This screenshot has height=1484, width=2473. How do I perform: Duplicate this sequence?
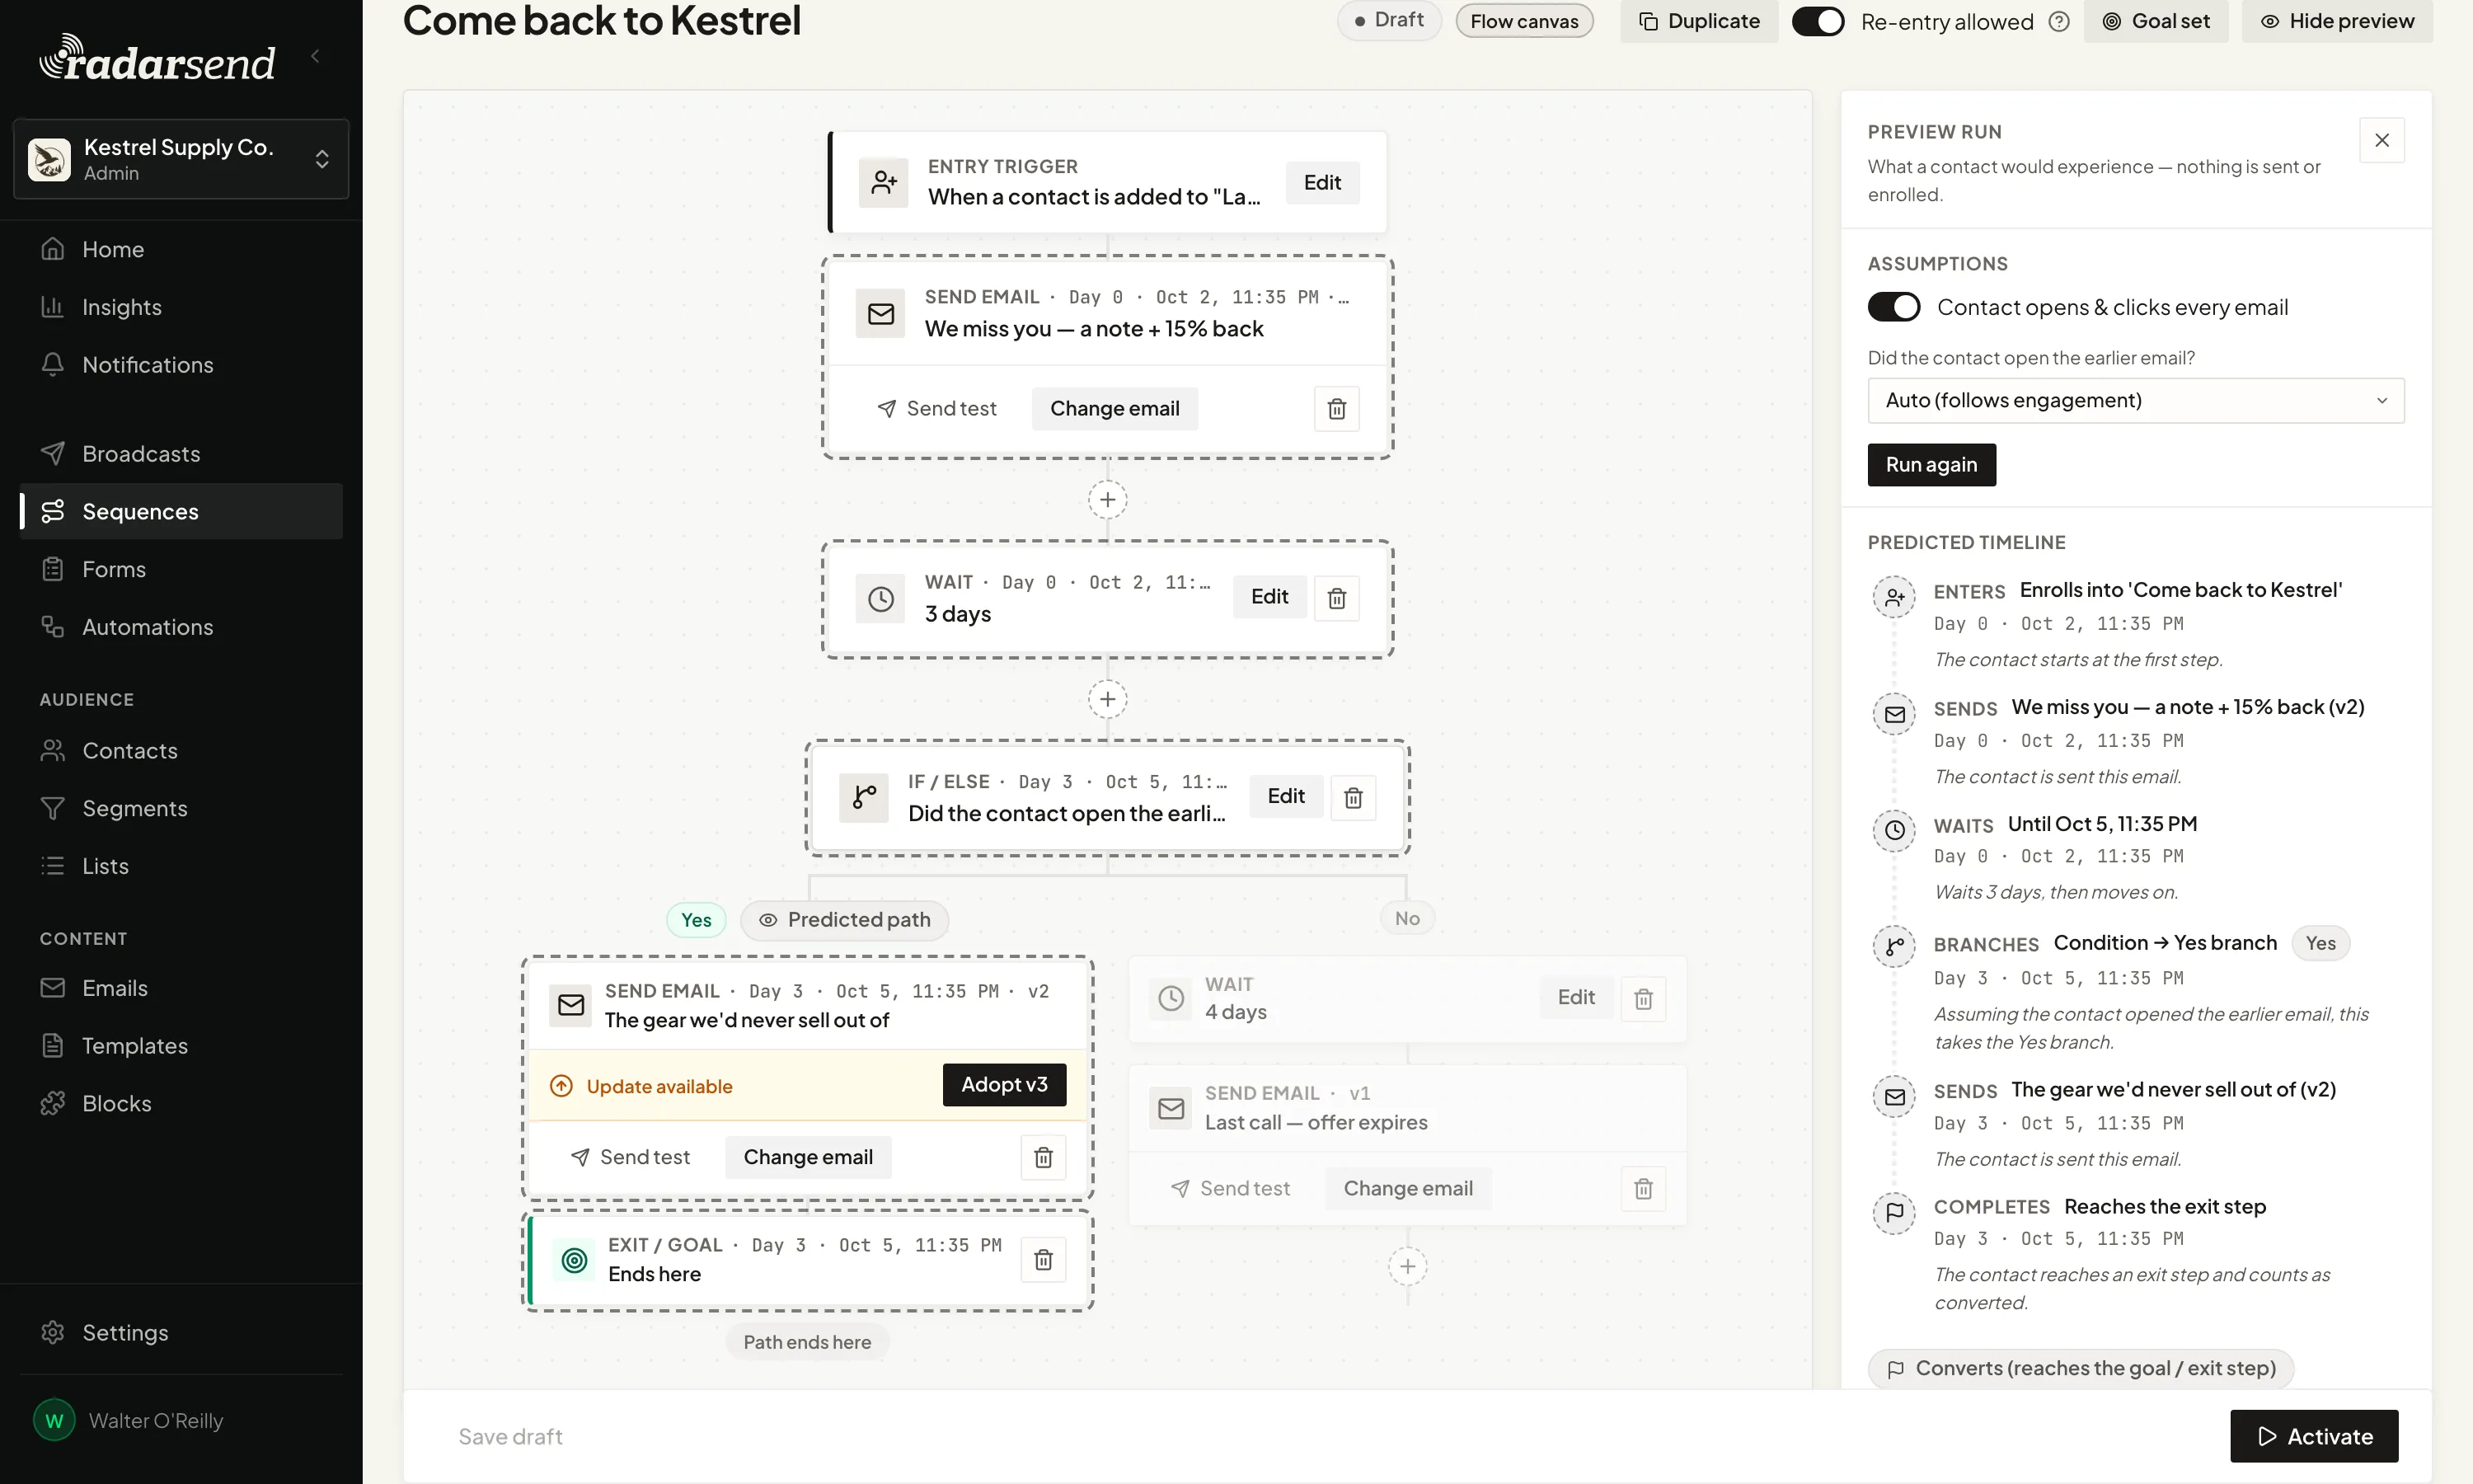[x=1699, y=21]
